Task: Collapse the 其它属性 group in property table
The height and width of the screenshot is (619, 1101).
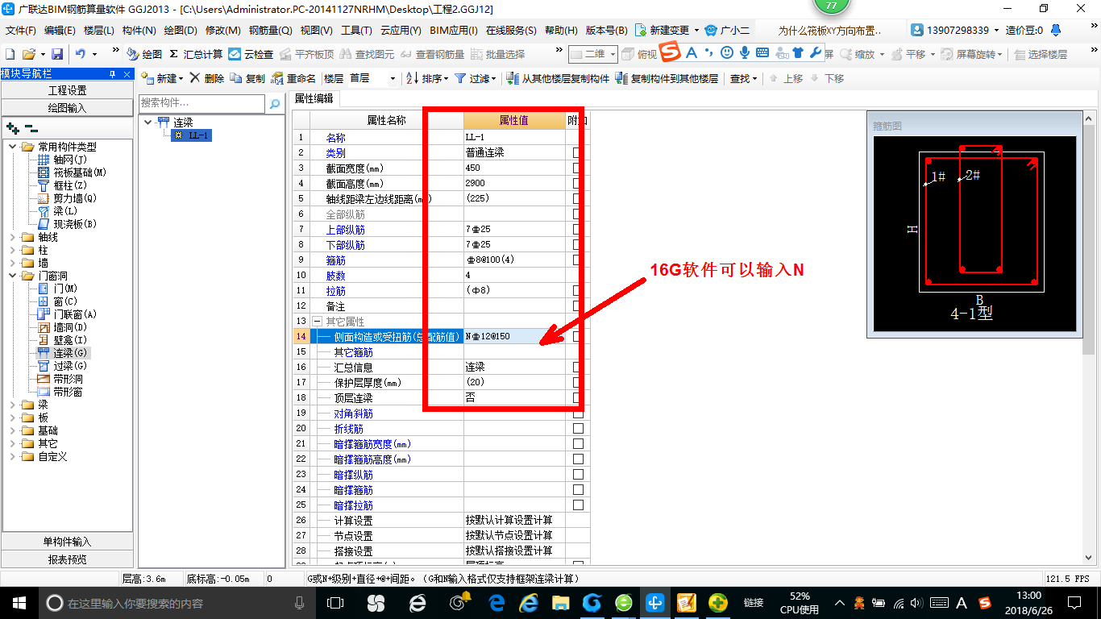Action: 317,322
